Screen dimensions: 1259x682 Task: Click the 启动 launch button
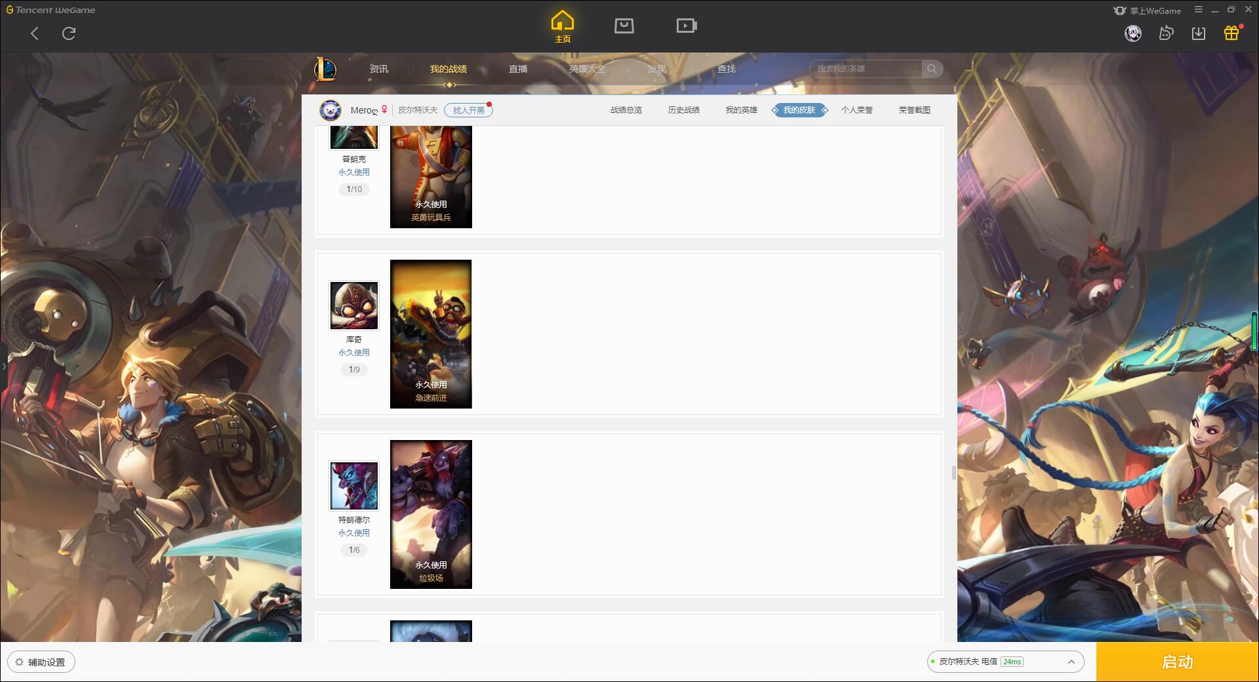click(x=1178, y=662)
